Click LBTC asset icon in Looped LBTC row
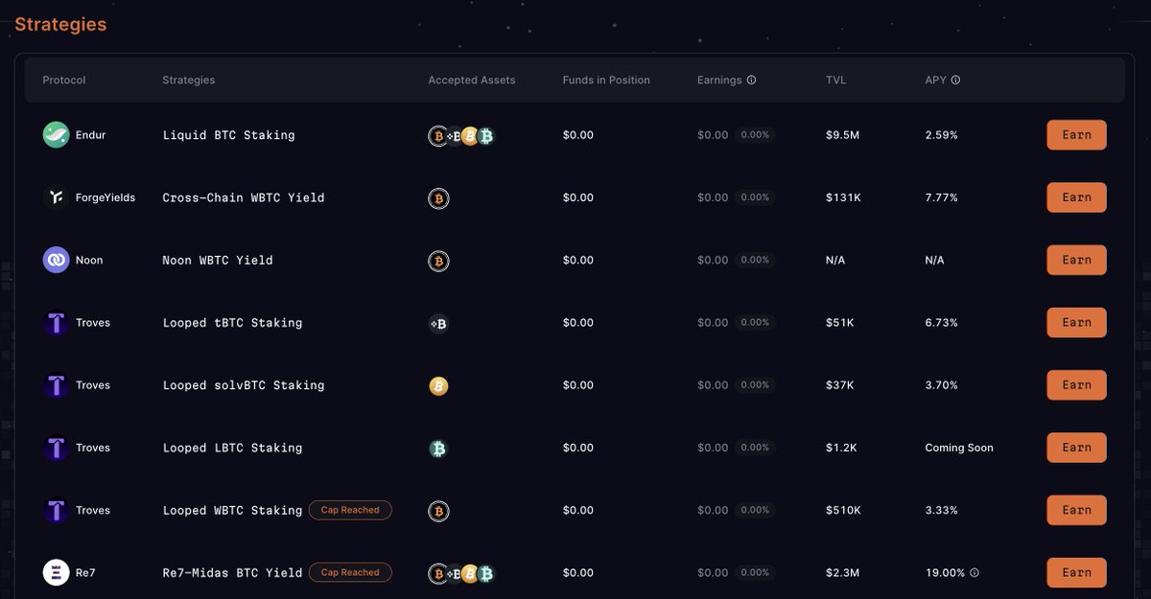The width and height of the screenshot is (1151, 599). (438, 449)
